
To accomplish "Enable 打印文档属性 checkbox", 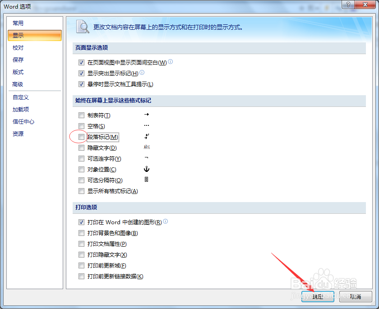I will pyautogui.click(x=82, y=244).
